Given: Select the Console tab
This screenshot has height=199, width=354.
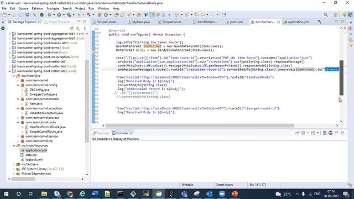Looking at the screenshot, I should [x=122, y=133].
